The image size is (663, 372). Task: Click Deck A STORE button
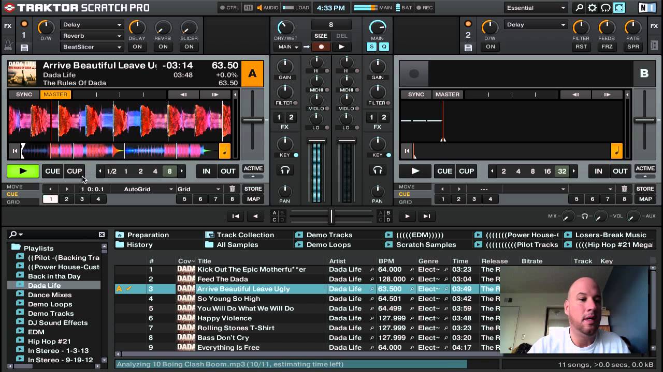point(253,189)
